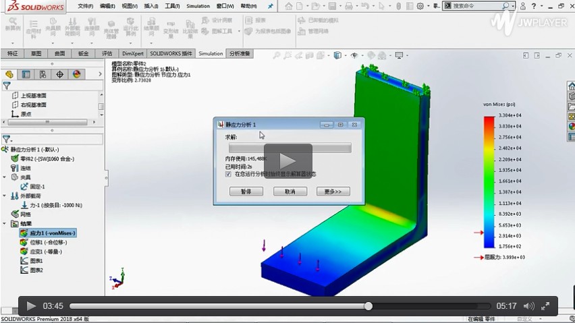Select 应力1 (-vonMises-) result item

coord(48,233)
